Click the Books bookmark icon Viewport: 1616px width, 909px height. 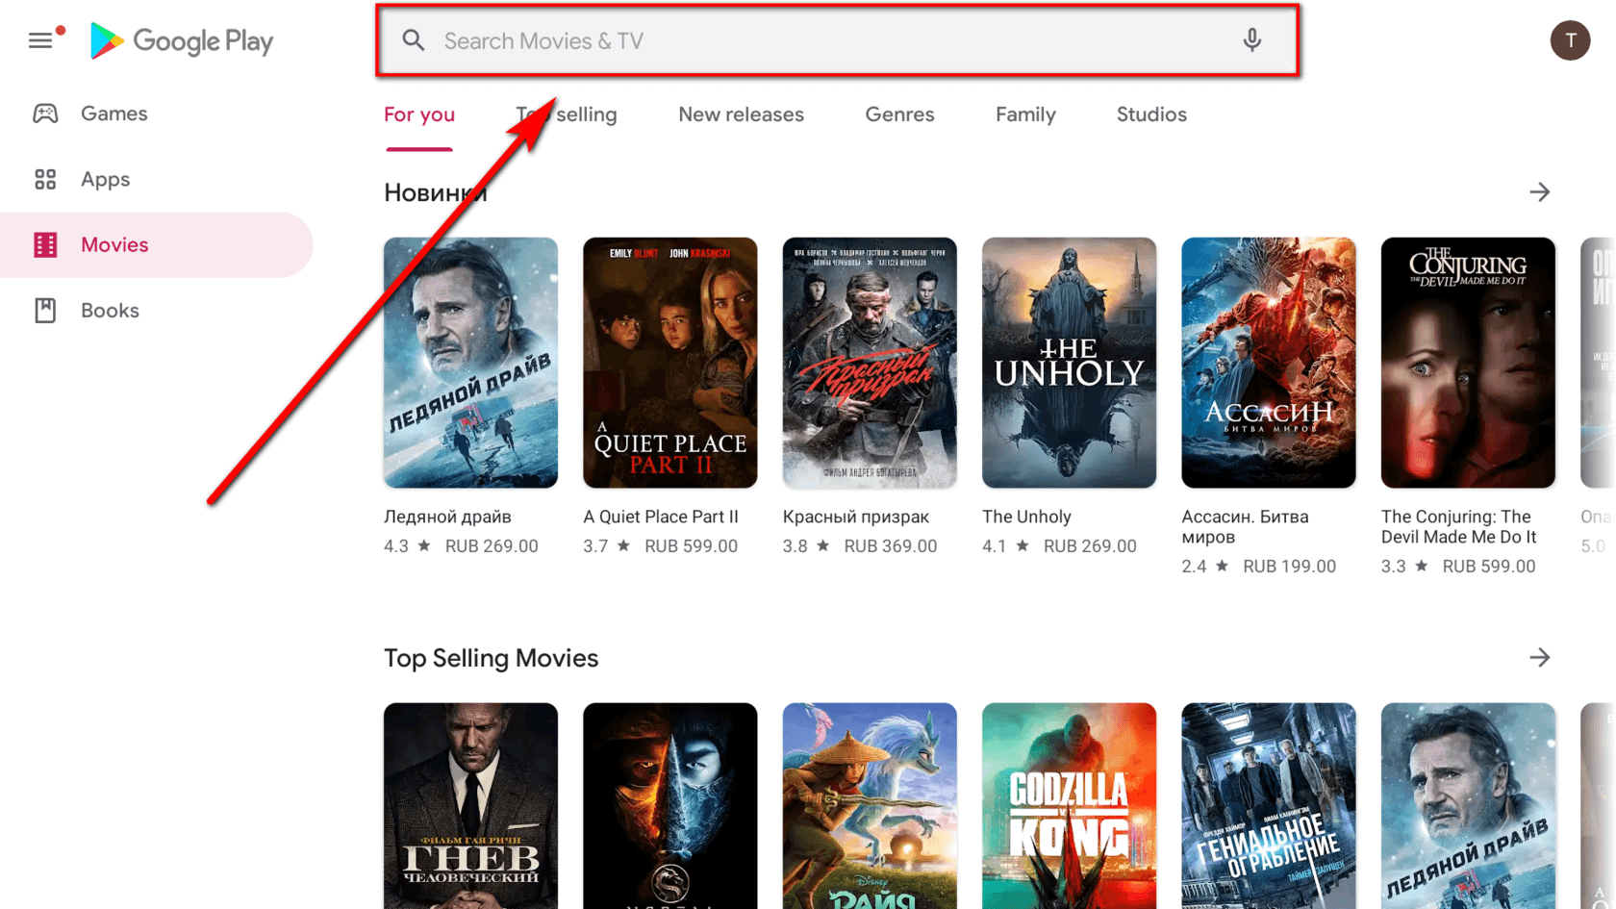pyautogui.click(x=45, y=311)
